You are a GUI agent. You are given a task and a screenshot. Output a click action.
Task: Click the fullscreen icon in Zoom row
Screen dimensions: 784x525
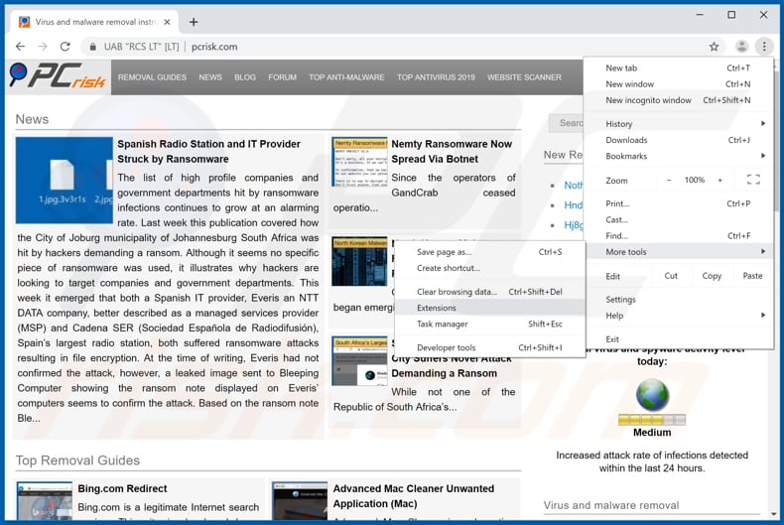pos(753,180)
